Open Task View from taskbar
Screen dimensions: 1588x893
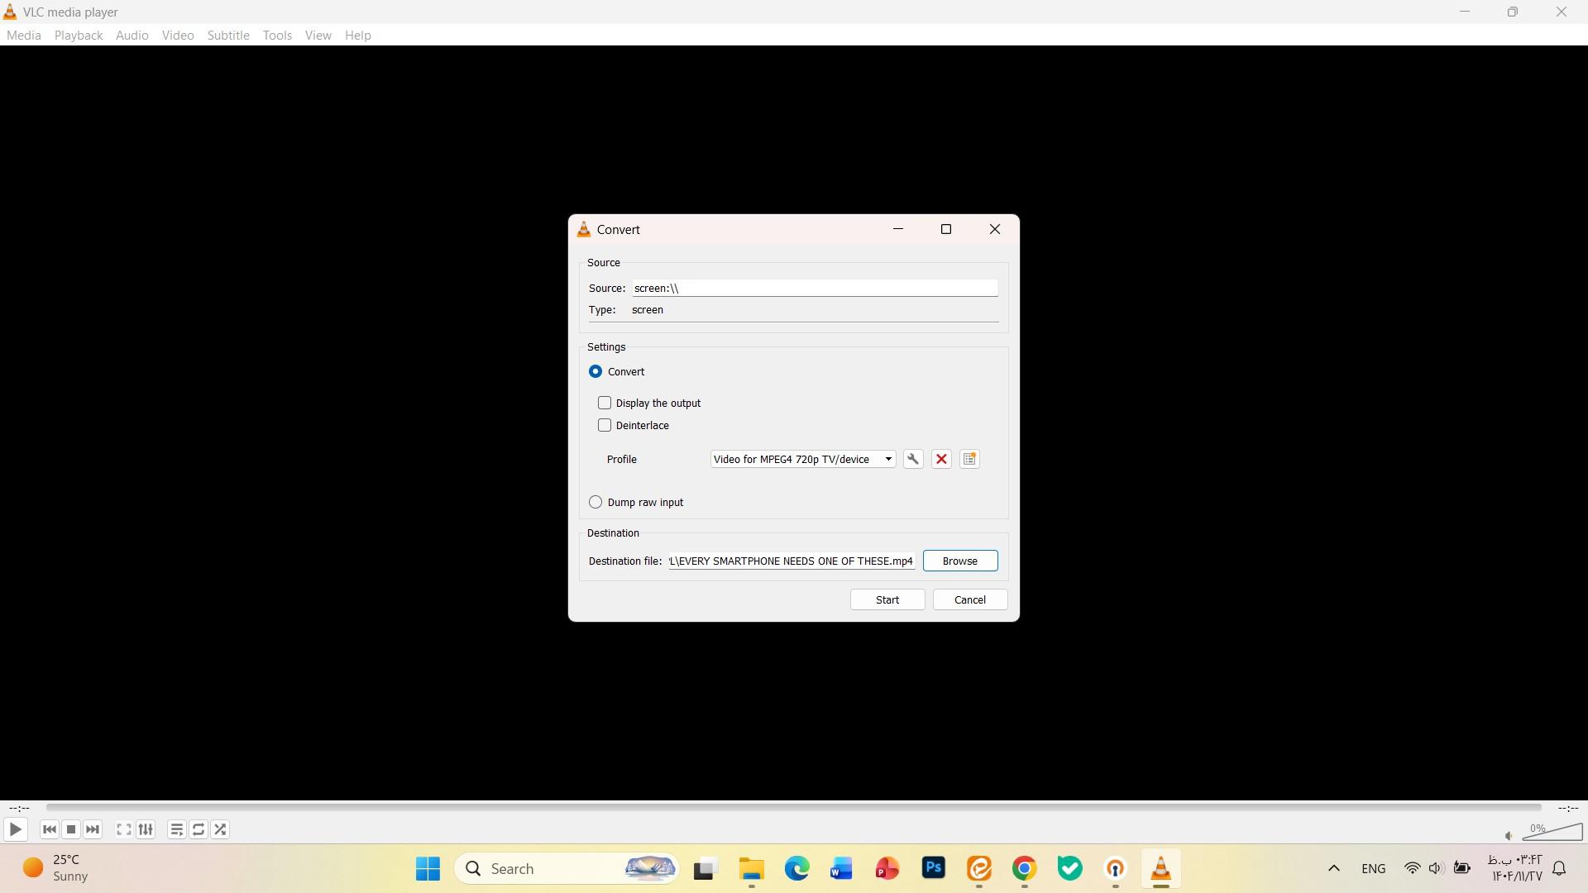click(x=704, y=868)
